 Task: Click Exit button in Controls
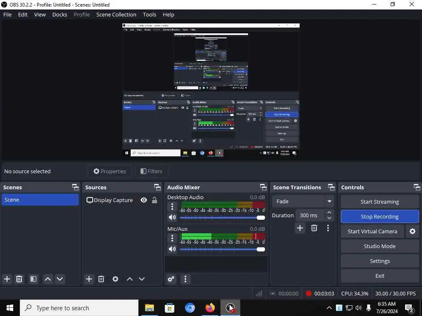380,276
